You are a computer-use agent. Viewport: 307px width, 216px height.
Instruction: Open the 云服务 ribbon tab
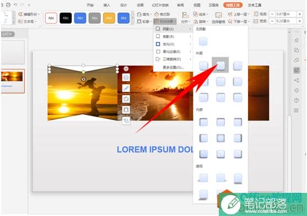tap(214, 5)
